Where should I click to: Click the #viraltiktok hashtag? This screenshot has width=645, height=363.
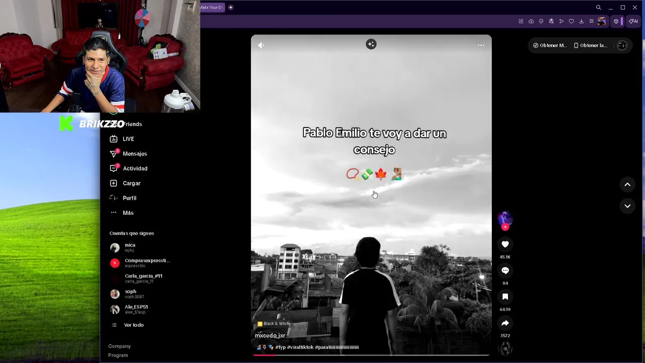click(300, 347)
